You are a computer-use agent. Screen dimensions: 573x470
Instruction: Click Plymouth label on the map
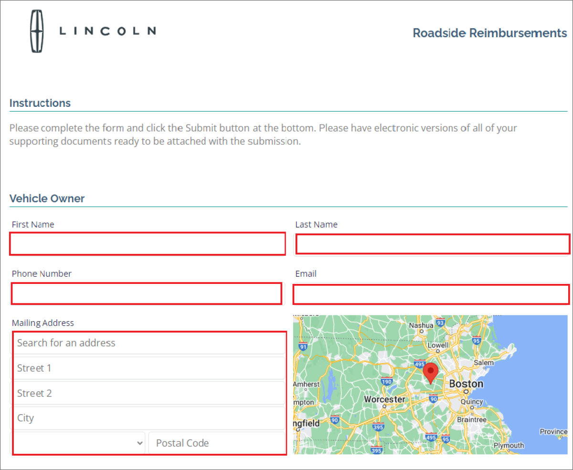coord(509,445)
